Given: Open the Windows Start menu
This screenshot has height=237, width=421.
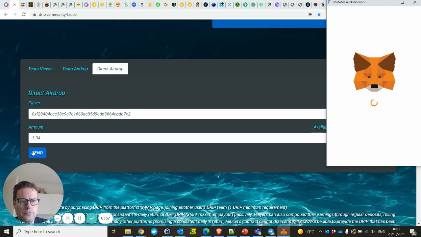Looking at the screenshot, I should [x=7, y=231].
